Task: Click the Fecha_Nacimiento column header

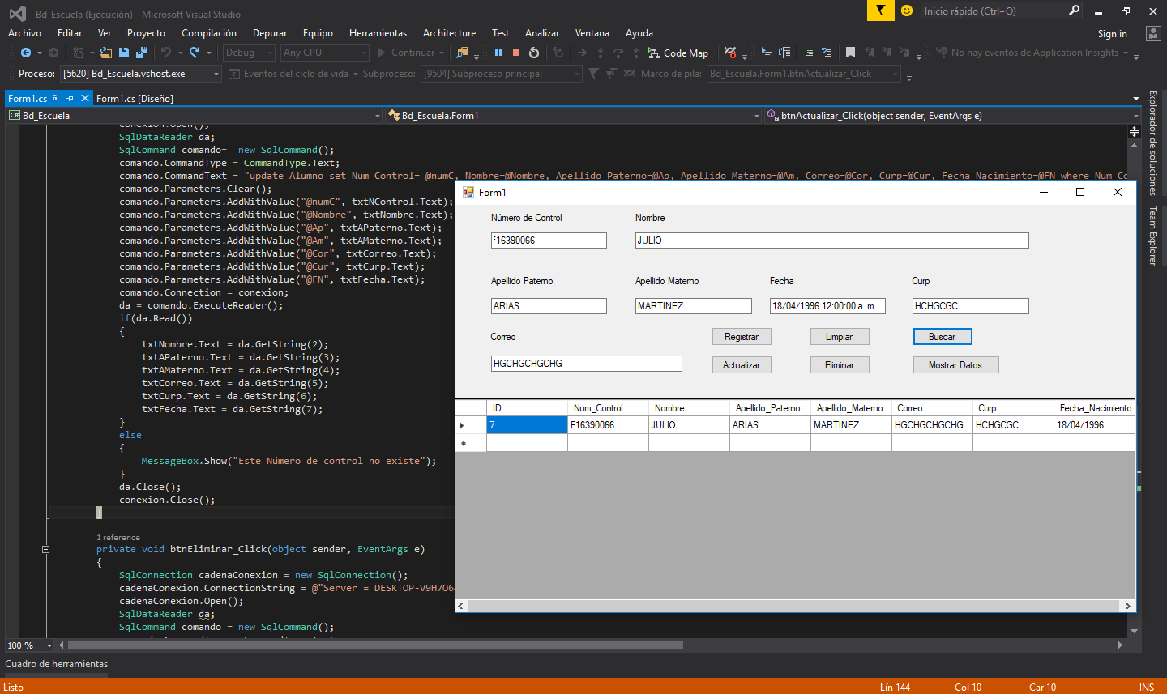Action: [x=1094, y=408]
